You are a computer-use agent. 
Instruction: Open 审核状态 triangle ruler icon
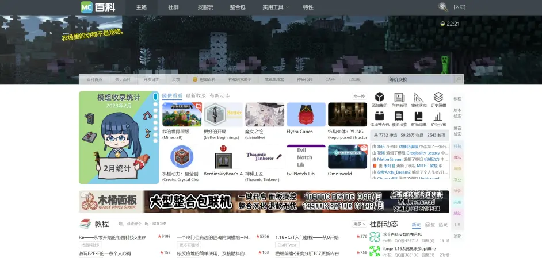419,97
